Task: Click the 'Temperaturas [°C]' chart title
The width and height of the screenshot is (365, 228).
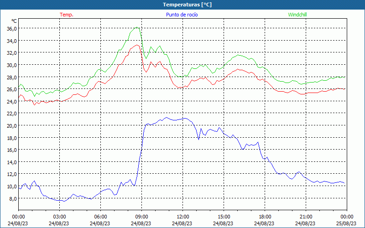Action: [187, 5]
